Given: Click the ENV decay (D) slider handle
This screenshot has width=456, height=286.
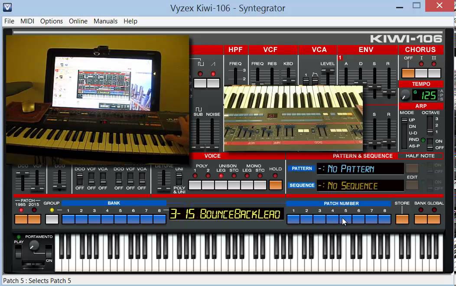Looking at the screenshot, I should click(x=360, y=82).
